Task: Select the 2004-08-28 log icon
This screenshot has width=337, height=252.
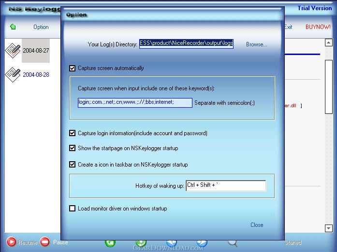Action: [13, 74]
